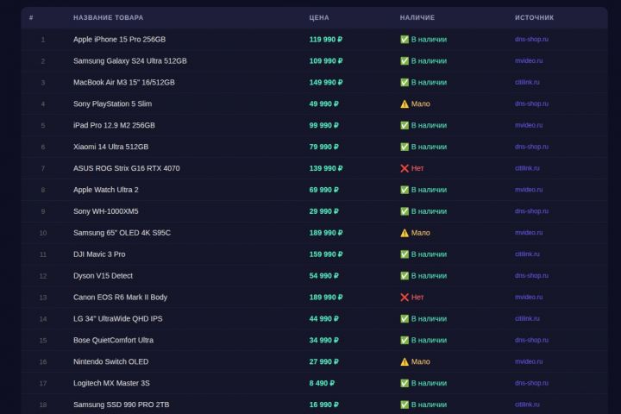Click the price 8 490 ₽
Viewport: 621px width, 414px height.
point(322,383)
